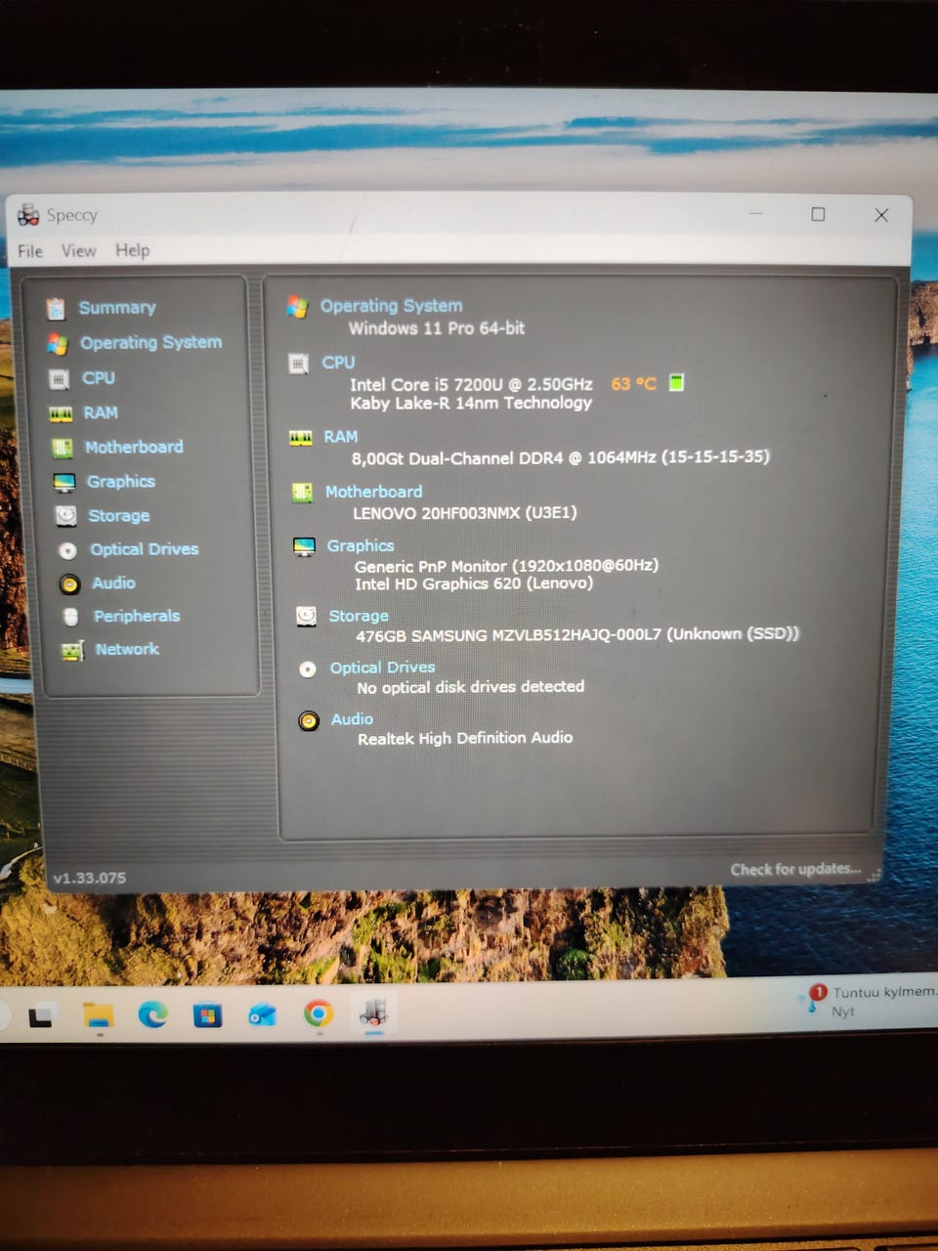Viewport: 938px width, 1251px height.
Task: Click the RAM icon in summary panel
Action: pyautogui.click(x=301, y=438)
